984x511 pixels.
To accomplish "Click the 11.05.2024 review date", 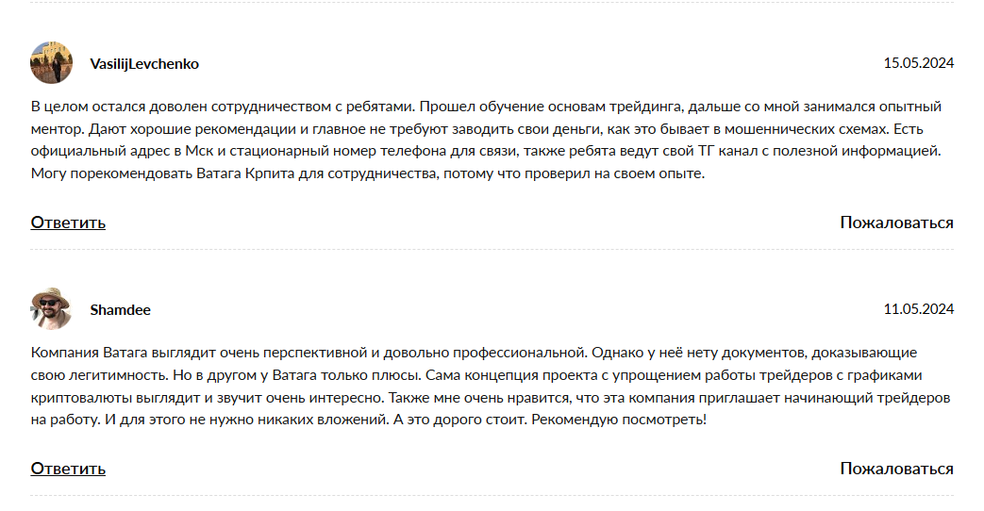I will (918, 310).
